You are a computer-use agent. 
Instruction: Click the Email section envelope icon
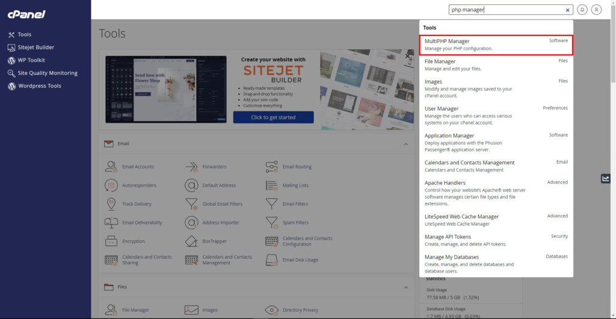(x=109, y=144)
